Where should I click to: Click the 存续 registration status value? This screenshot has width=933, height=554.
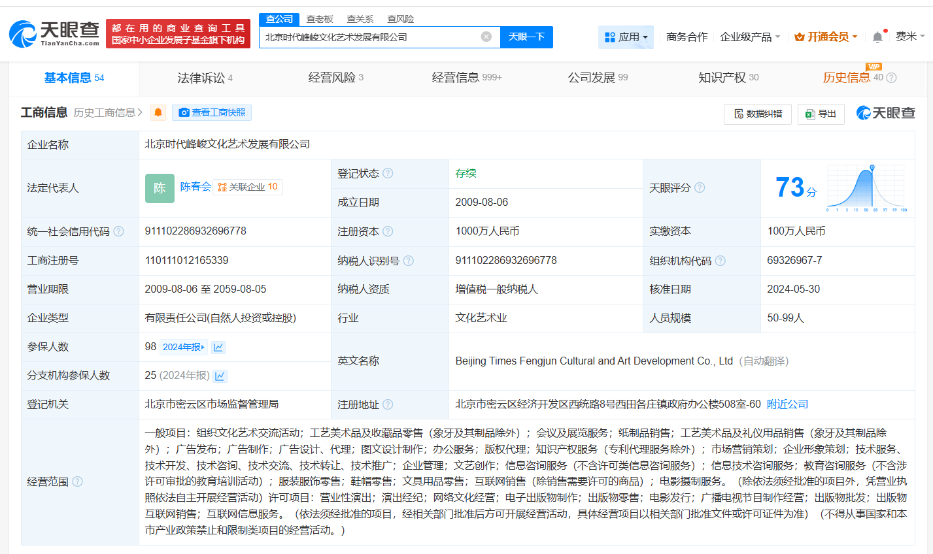(x=466, y=173)
